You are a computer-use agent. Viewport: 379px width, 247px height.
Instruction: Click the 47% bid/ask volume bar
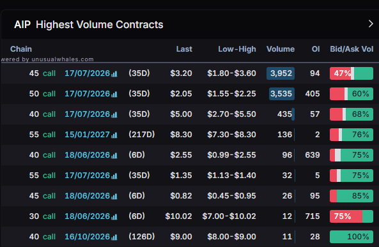tap(352, 73)
